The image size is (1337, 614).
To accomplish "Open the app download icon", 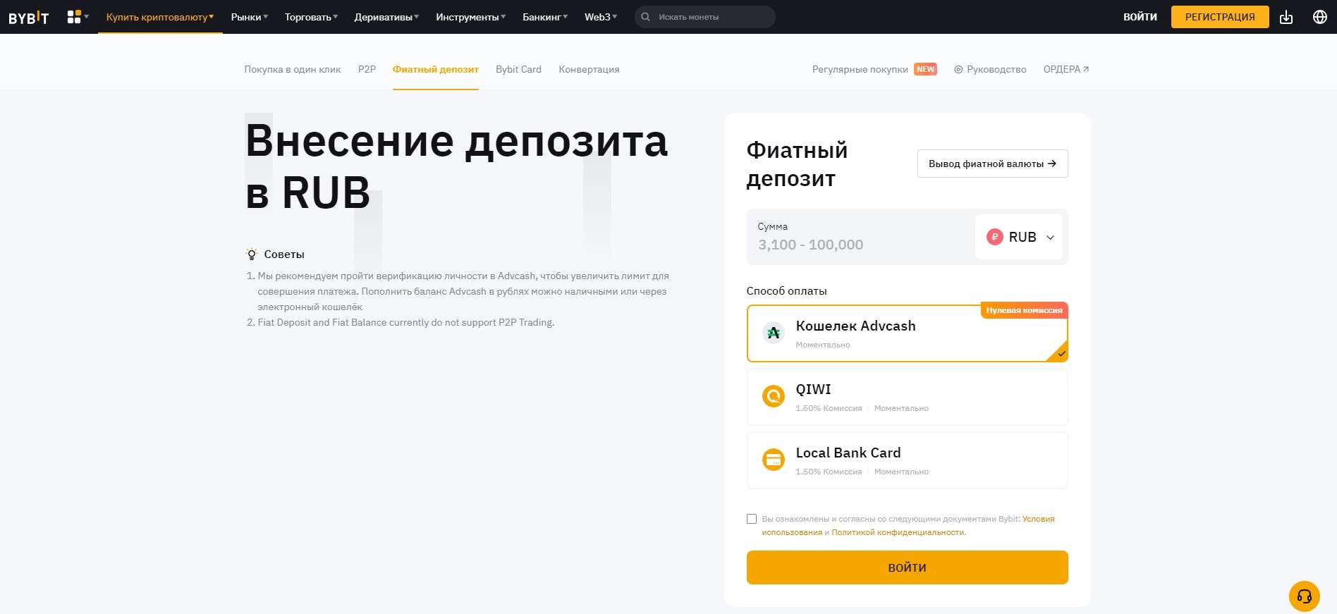I will coord(1286,17).
